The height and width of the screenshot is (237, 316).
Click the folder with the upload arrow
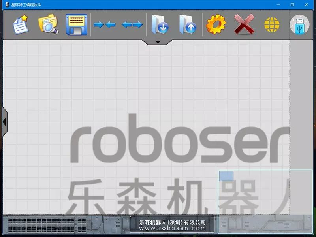pyautogui.click(x=188, y=24)
